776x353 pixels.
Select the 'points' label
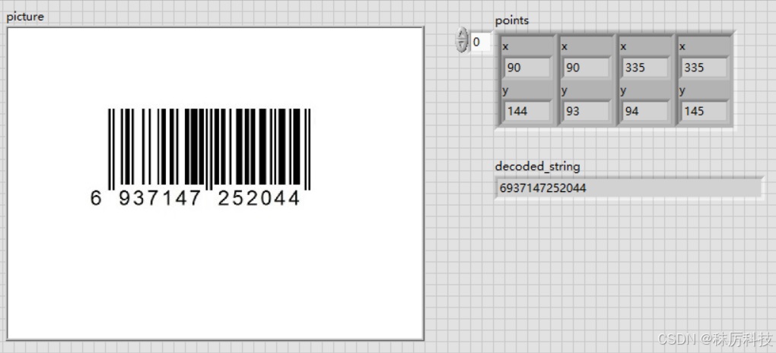[x=512, y=20]
